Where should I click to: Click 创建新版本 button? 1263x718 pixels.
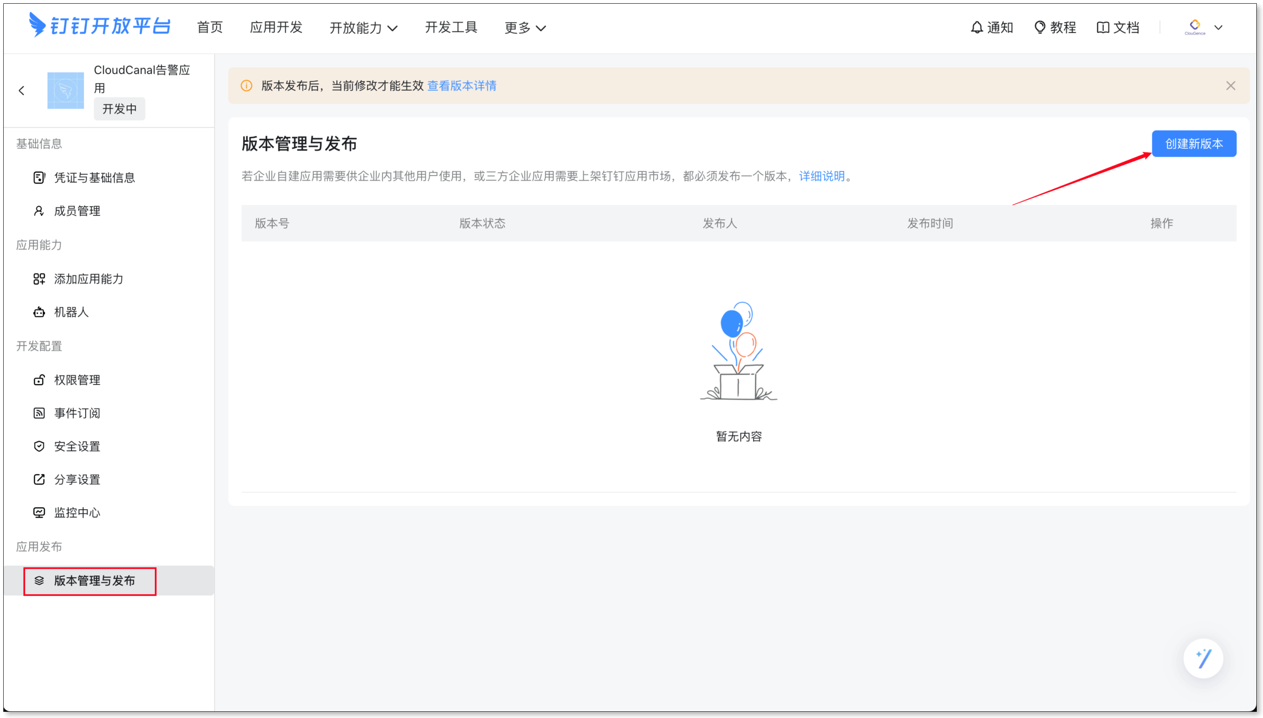(1193, 143)
